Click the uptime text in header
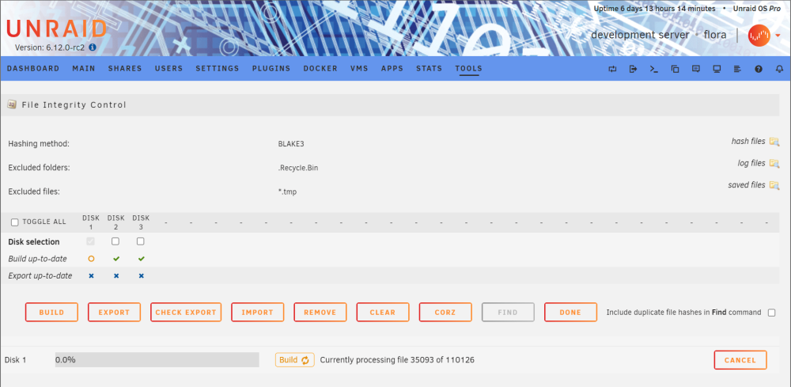 654,9
